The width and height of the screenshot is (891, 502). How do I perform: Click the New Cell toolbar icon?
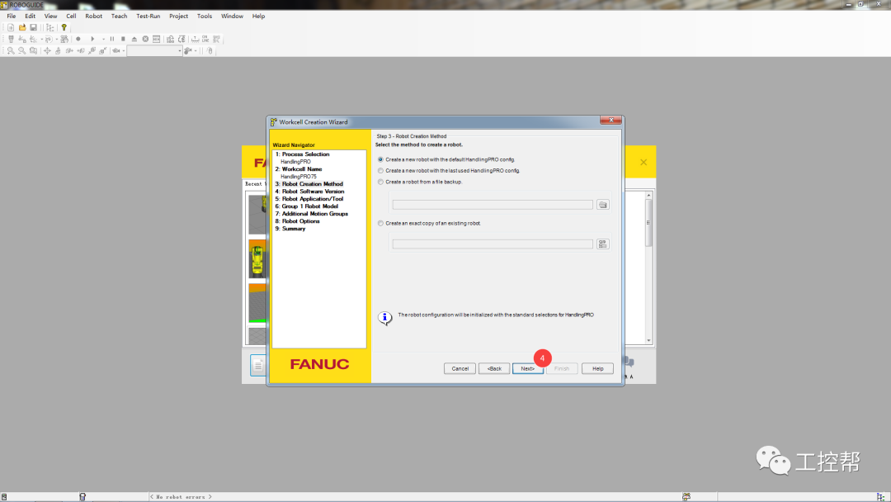pos(11,27)
